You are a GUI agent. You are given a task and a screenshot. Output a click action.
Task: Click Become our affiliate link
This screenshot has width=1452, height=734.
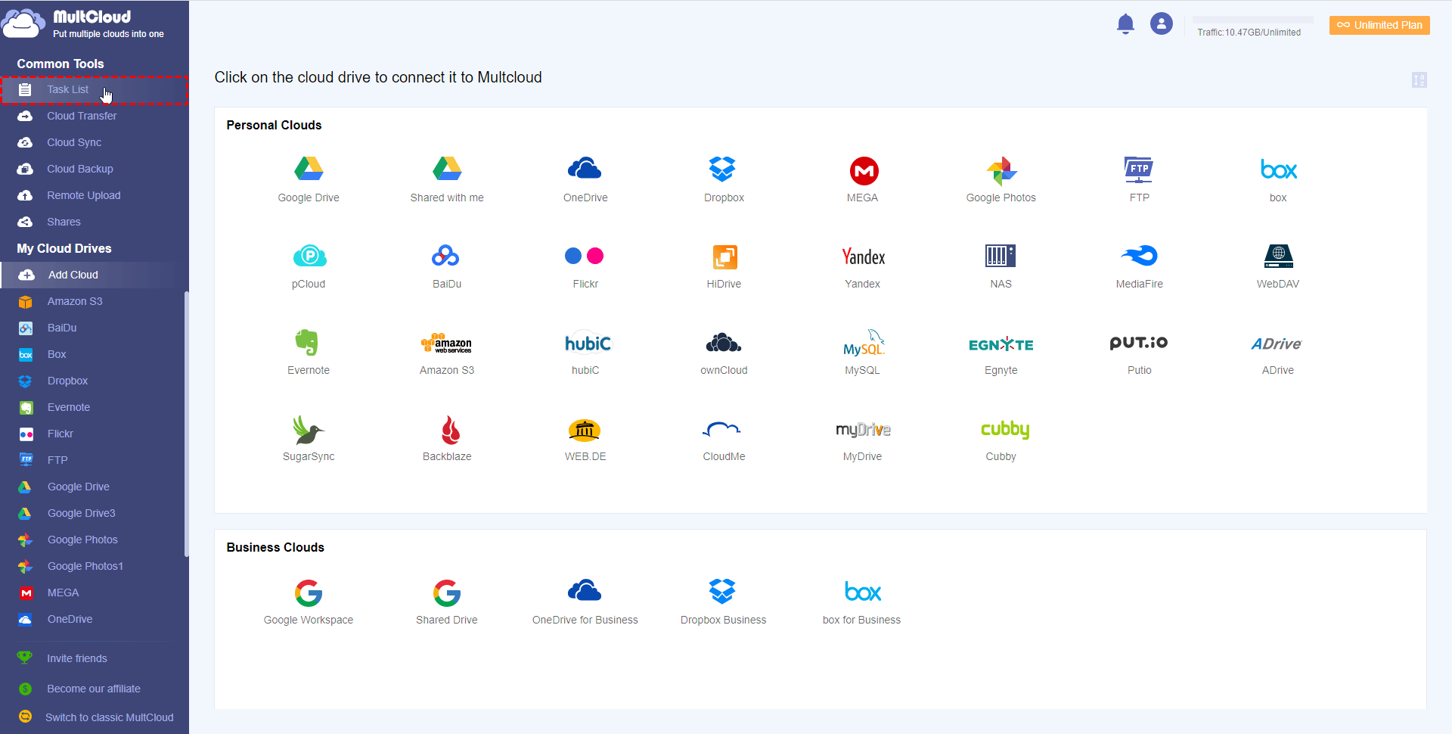tap(93, 689)
